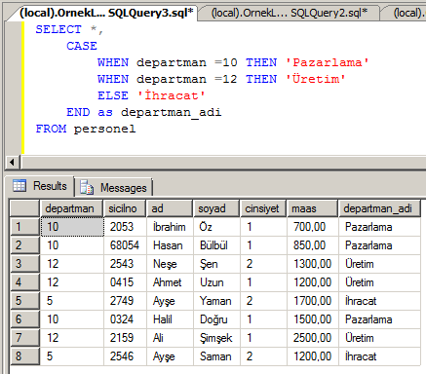Open the SQLQuery2.sql tab
Screen dimensions: 426x374
coord(290,13)
